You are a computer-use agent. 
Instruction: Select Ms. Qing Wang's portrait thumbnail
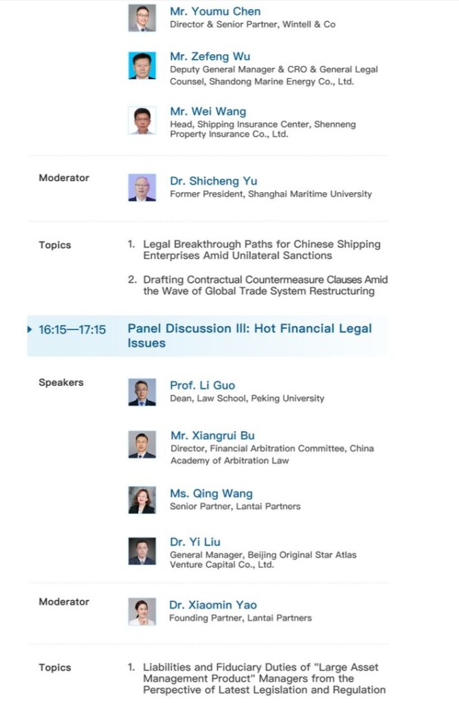[x=142, y=500]
